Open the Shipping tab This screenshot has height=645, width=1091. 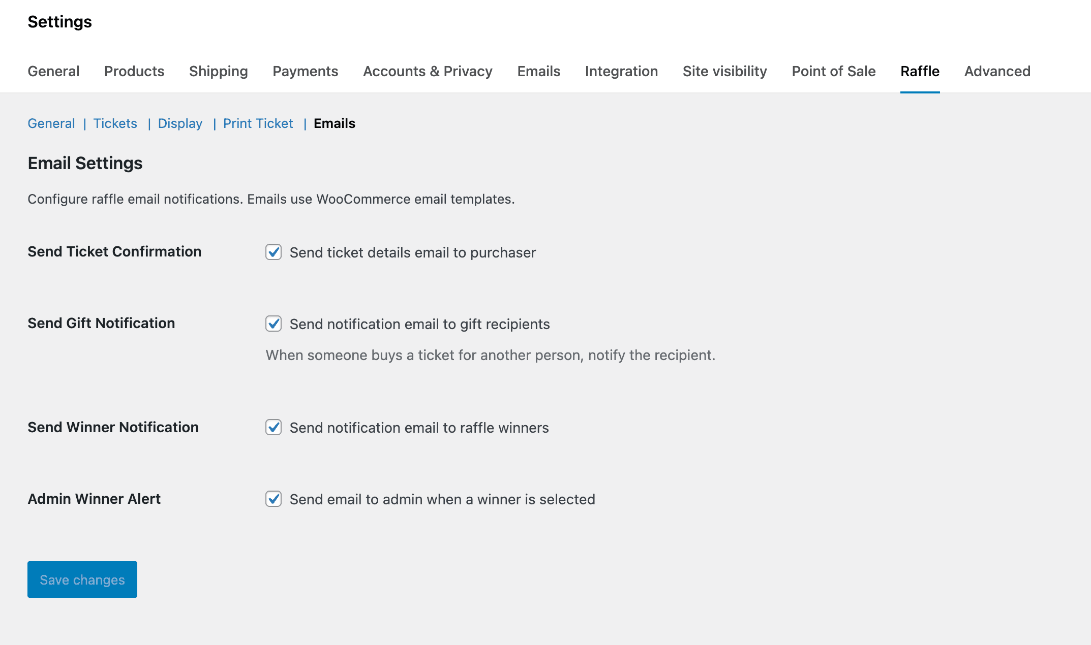point(219,71)
